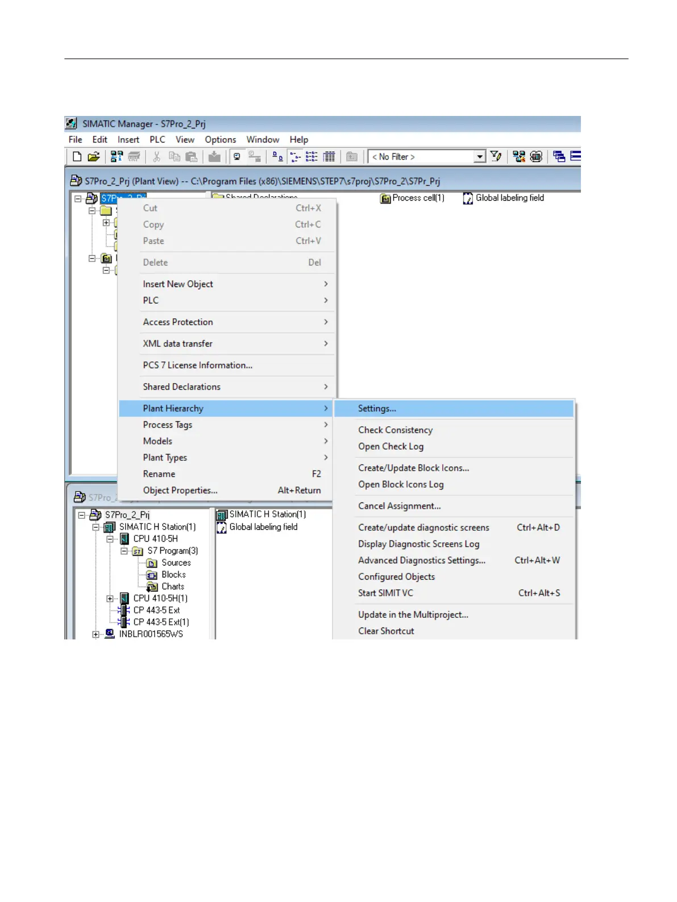Open the Edit menu
677x902 pixels.
[100, 140]
